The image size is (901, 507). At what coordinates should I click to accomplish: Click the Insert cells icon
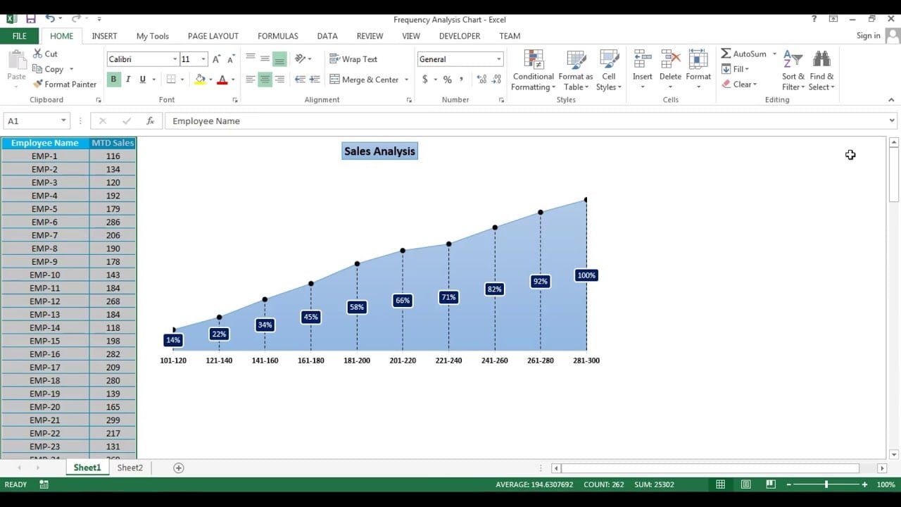[642, 59]
